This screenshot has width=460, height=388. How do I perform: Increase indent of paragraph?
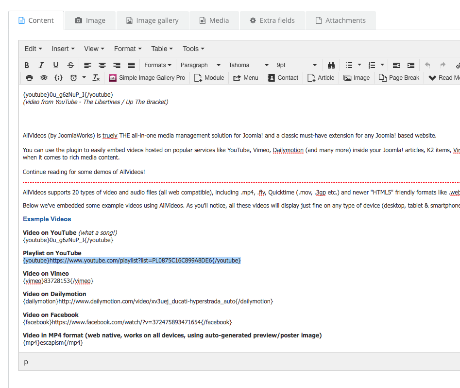pyautogui.click(x=411, y=65)
